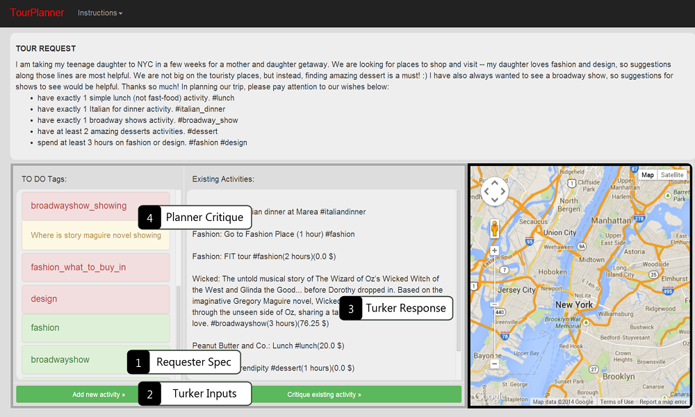
Task: Click the Critique existing activity button
Action: [324, 394]
